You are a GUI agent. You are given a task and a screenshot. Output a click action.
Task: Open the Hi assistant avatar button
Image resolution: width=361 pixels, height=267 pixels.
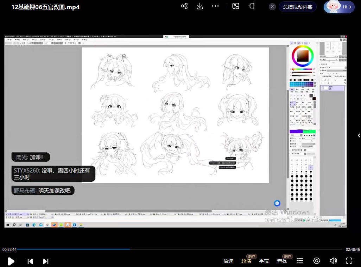[x=339, y=7]
